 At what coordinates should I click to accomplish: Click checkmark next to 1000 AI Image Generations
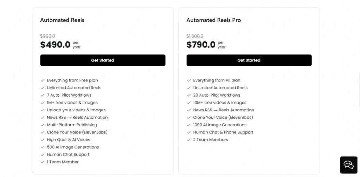point(189,125)
